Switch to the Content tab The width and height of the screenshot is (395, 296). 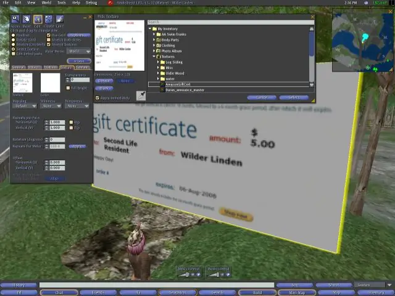point(83,67)
